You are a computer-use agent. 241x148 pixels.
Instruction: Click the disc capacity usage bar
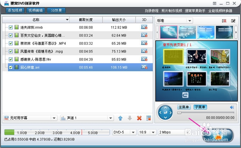tap(57, 132)
